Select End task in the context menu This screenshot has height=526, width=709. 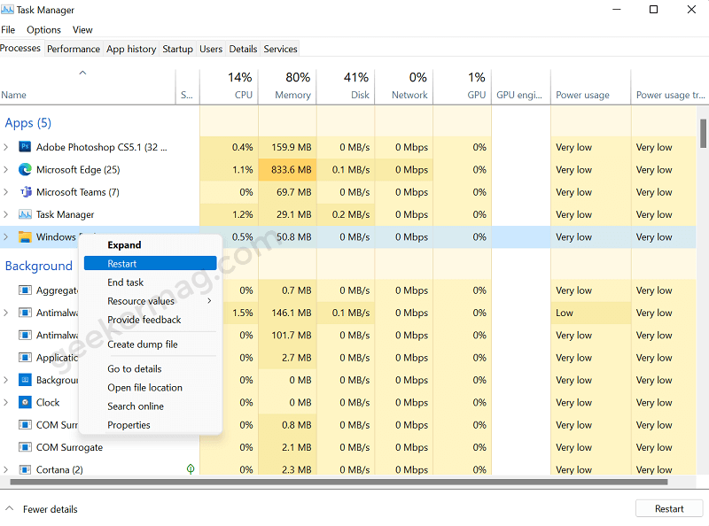(x=150, y=282)
